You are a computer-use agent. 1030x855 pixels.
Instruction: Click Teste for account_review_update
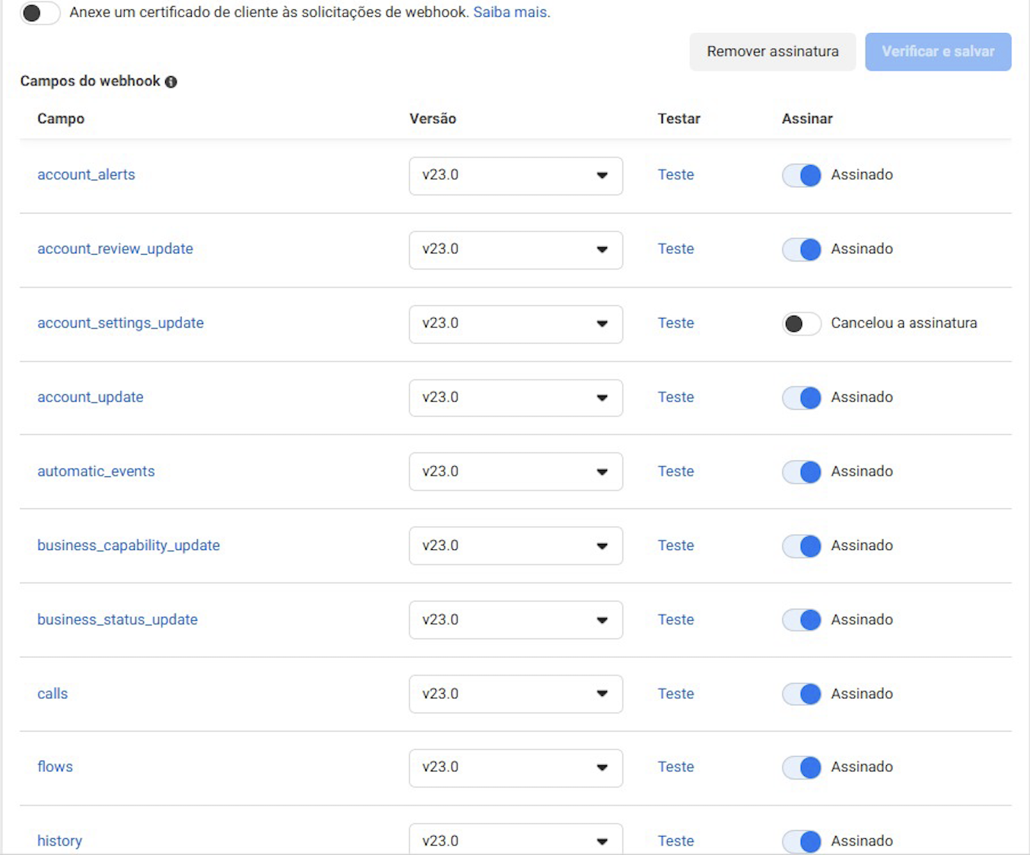[x=676, y=250]
